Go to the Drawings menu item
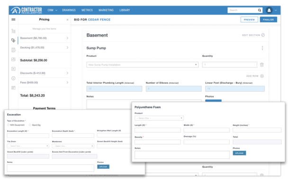The width and height of the screenshot is (289, 181). pos(69,10)
